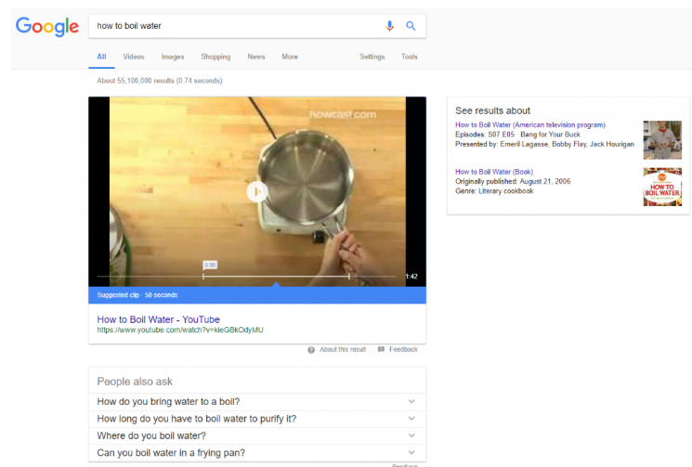This screenshot has width=692, height=467.
Task: Expand 'Can you boil water in a frying pan?'
Action: coord(257,453)
